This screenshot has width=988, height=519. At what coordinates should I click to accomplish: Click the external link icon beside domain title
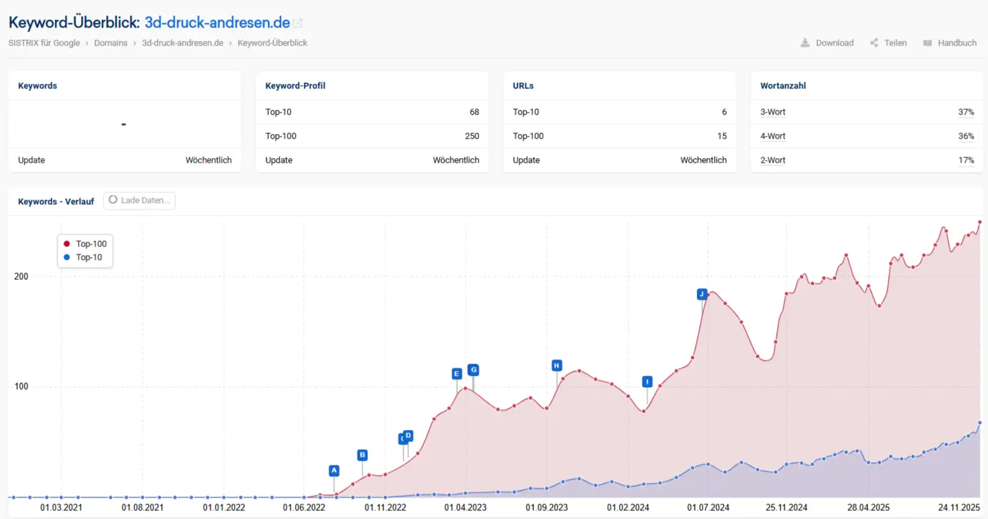(298, 23)
